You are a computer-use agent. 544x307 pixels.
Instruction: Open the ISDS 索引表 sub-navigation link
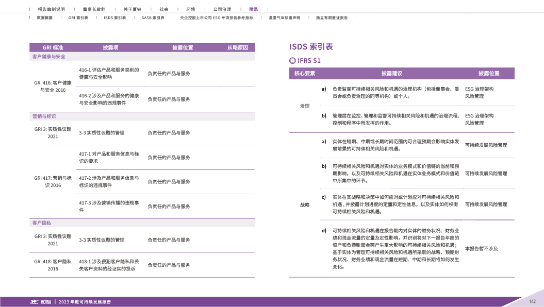click(x=115, y=17)
